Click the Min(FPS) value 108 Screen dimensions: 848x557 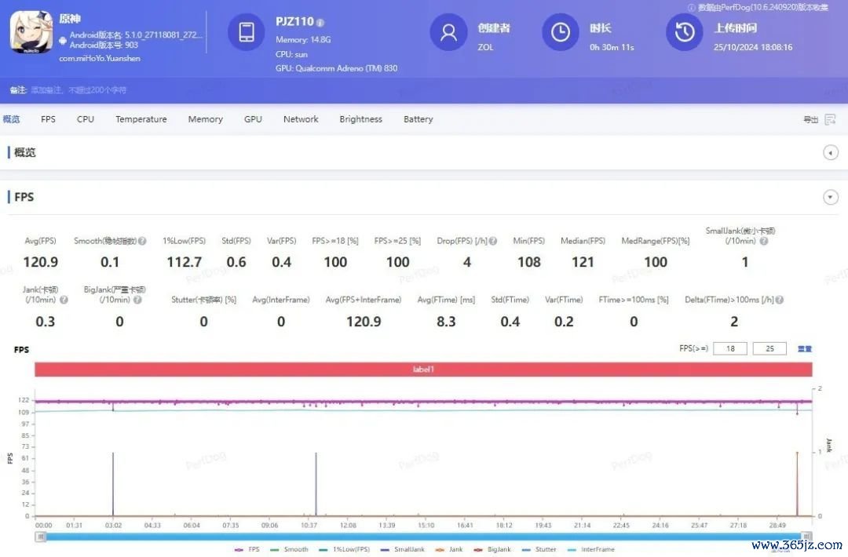(529, 262)
